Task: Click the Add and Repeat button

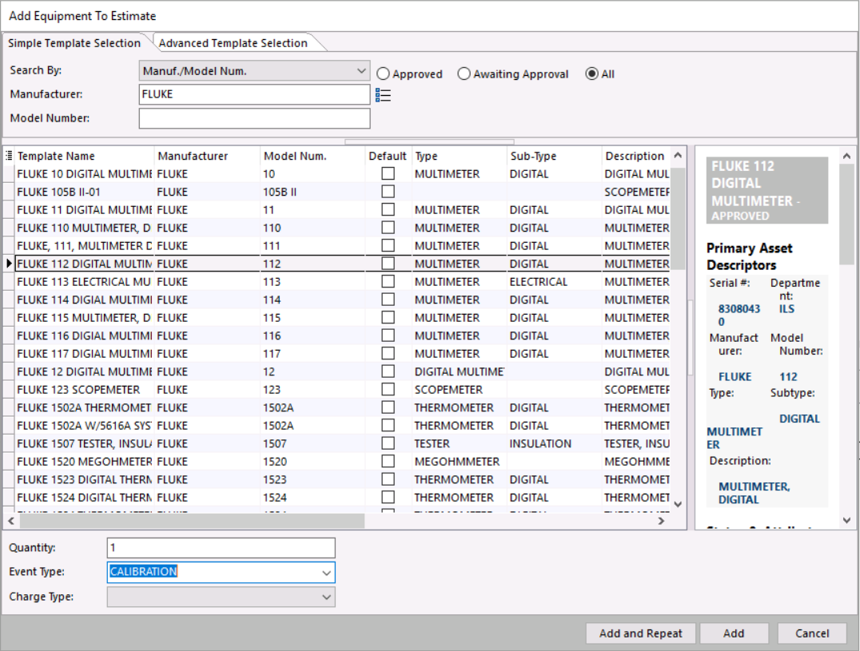Action: point(640,633)
